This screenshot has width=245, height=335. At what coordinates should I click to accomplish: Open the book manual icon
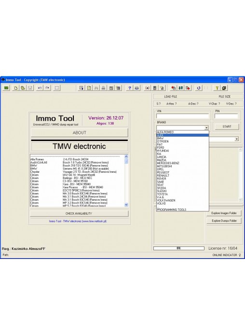[137, 88]
